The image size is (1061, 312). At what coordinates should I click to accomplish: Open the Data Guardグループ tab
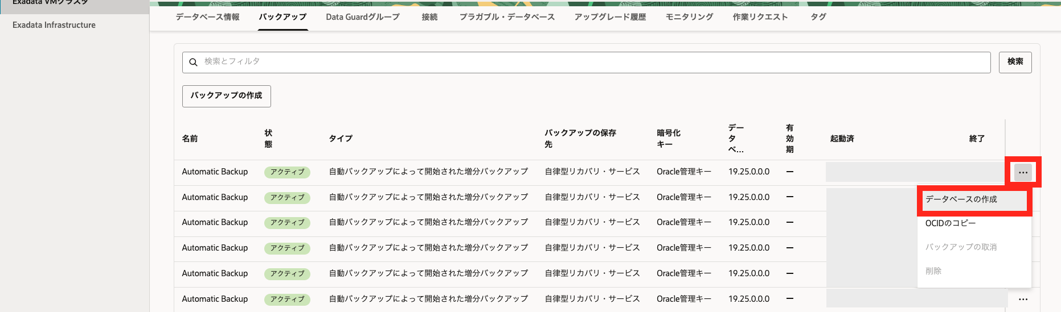point(362,17)
